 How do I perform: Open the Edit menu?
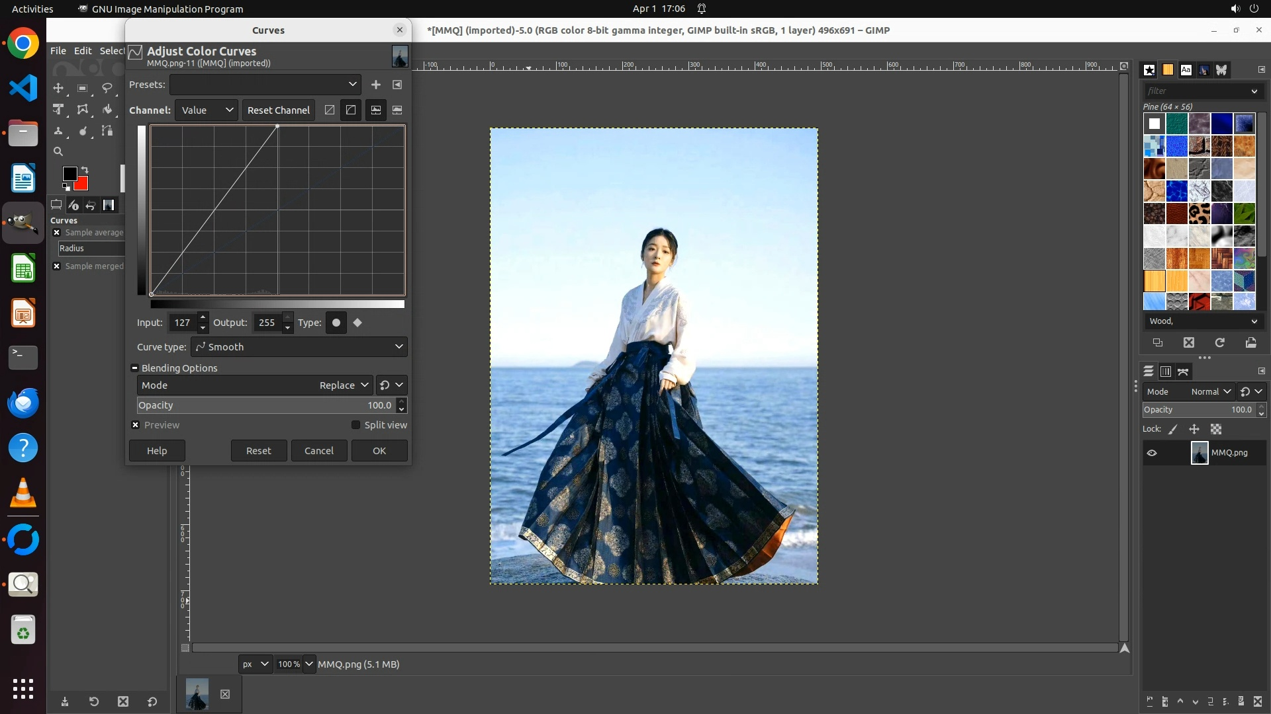coord(83,51)
